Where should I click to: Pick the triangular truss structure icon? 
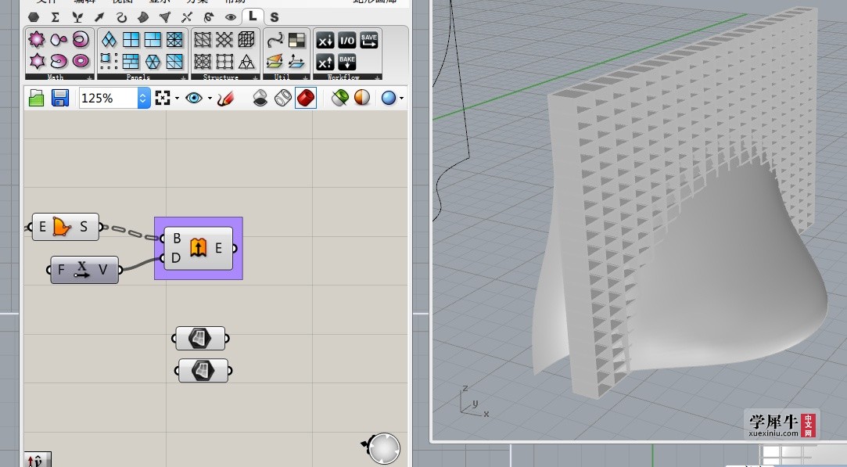(x=246, y=62)
